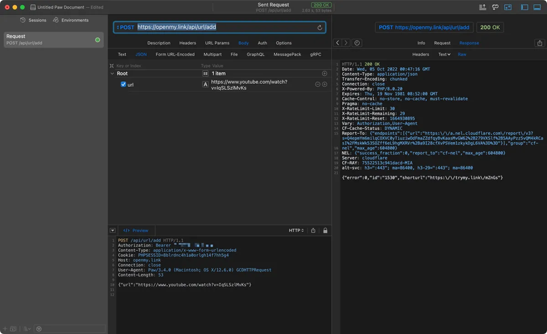The height and width of the screenshot is (334, 547).
Task: Uncheck the url key checkbox
Action: pos(123,84)
